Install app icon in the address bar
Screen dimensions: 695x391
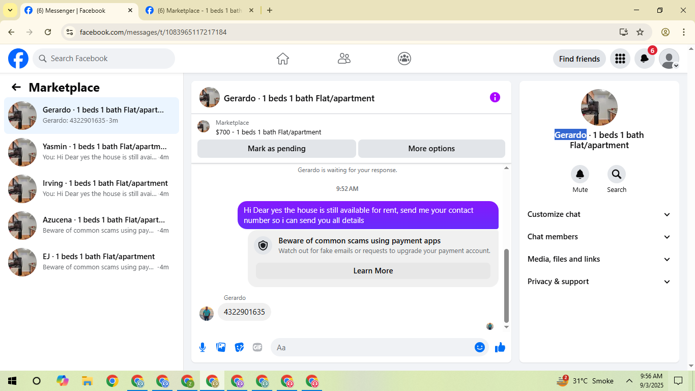(624, 32)
